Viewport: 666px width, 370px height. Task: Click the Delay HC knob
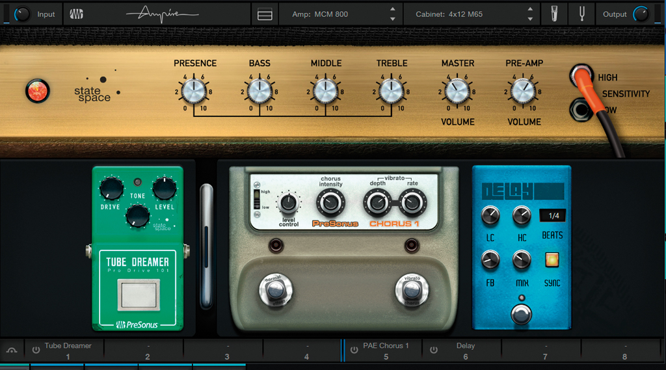point(522,216)
